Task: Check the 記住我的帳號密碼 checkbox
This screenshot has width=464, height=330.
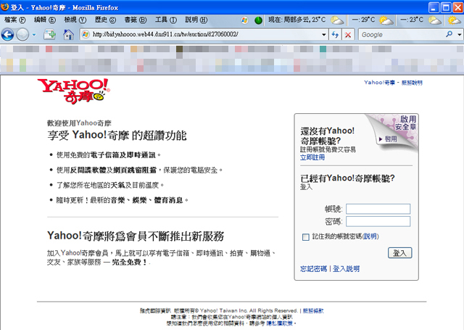Action: [x=306, y=236]
